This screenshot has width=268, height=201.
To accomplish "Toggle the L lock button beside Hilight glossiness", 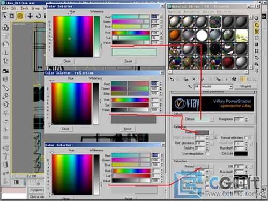I will click(216, 138).
